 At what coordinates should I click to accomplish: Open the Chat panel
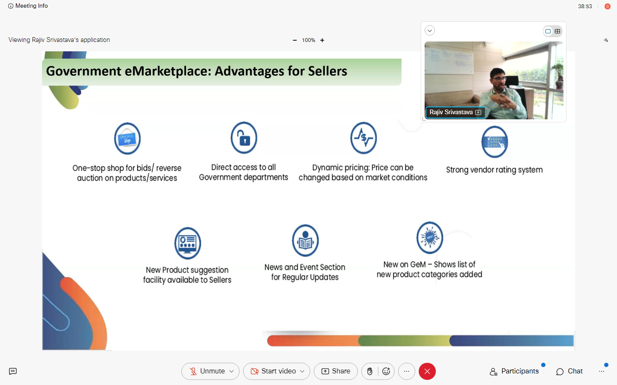coord(569,371)
